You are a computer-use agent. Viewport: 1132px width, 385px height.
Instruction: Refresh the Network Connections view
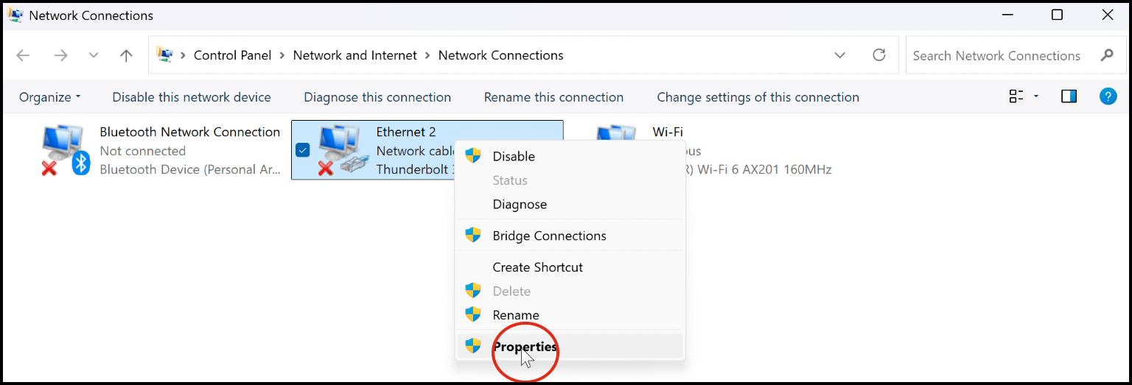tap(878, 55)
